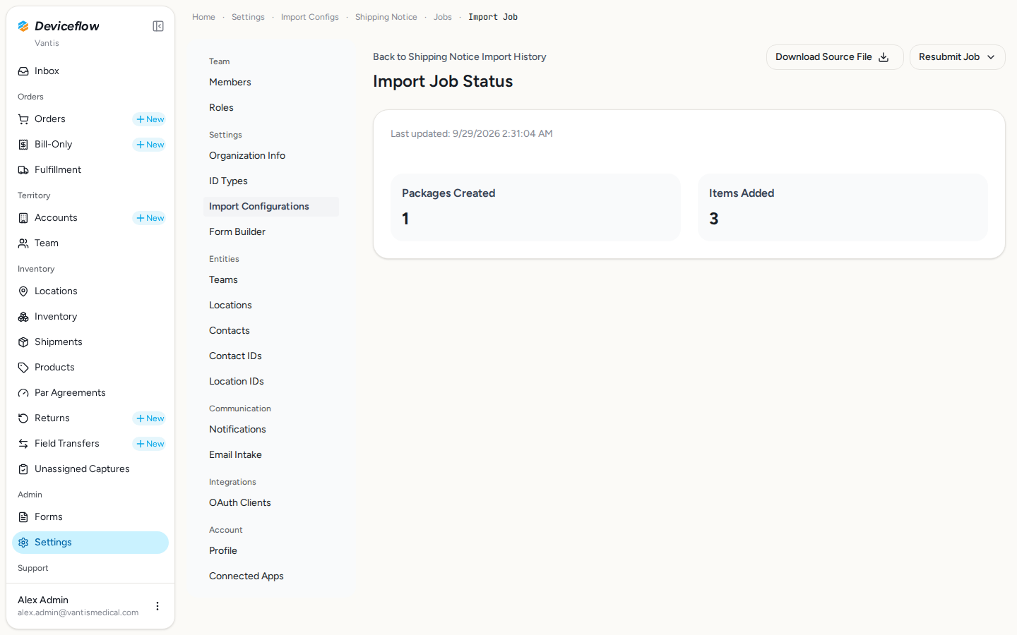Expand the Resubmit Job dropdown

click(x=957, y=57)
